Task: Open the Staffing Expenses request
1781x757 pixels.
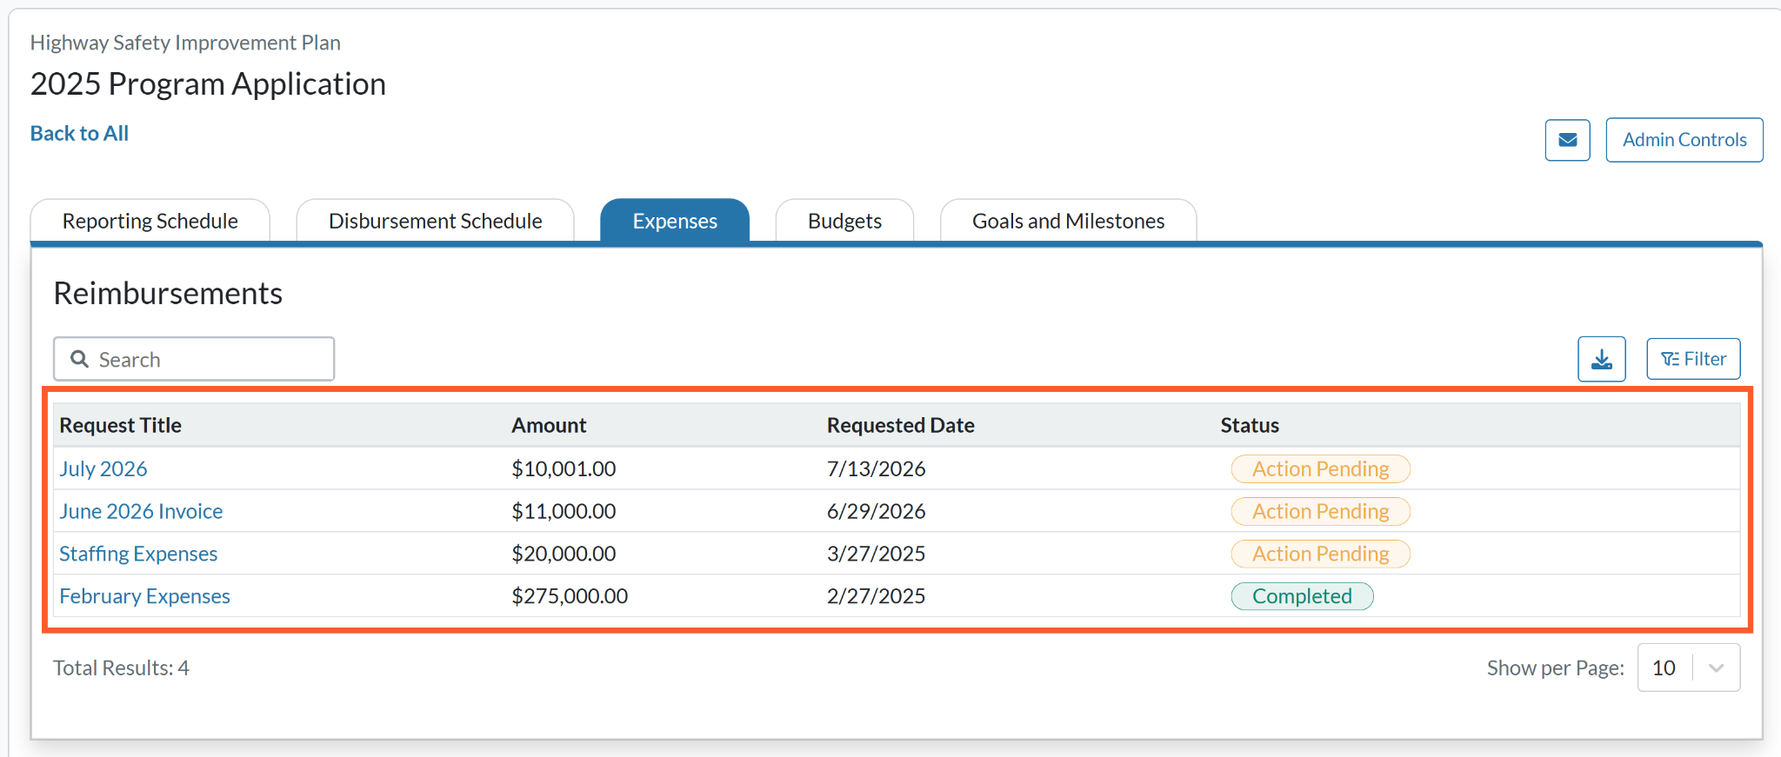Action: 138,554
